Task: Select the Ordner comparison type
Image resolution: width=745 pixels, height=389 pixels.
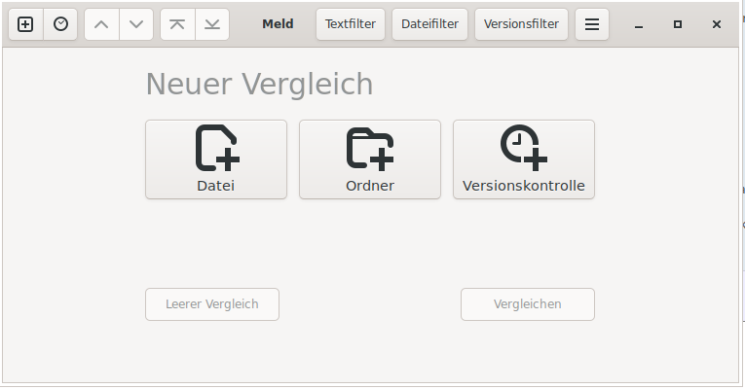Action: pos(370,159)
